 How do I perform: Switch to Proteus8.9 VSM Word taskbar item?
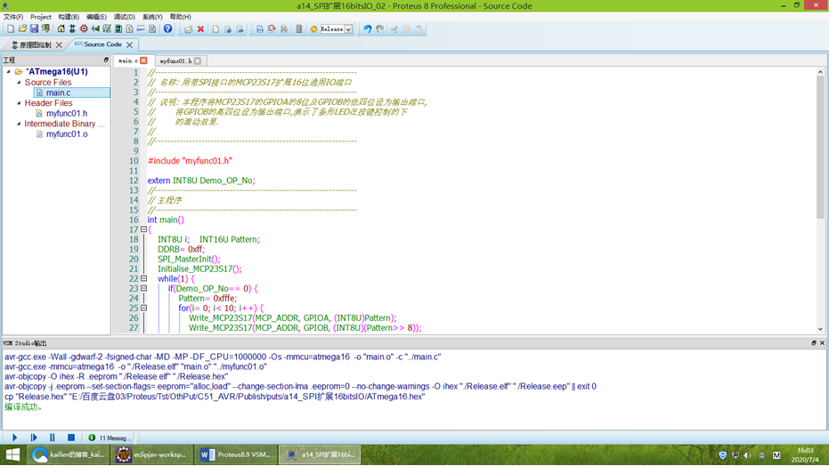coord(236,454)
